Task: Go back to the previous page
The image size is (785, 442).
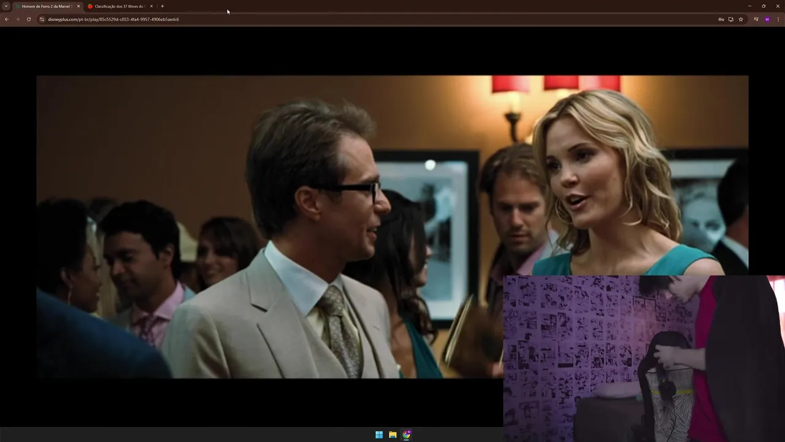Action: coord(7,19)
